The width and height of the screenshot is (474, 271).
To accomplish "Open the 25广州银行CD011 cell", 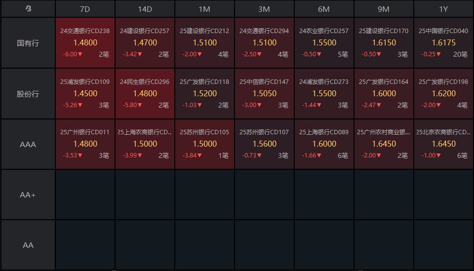I will pyautogui.click(x=85, y=144).
